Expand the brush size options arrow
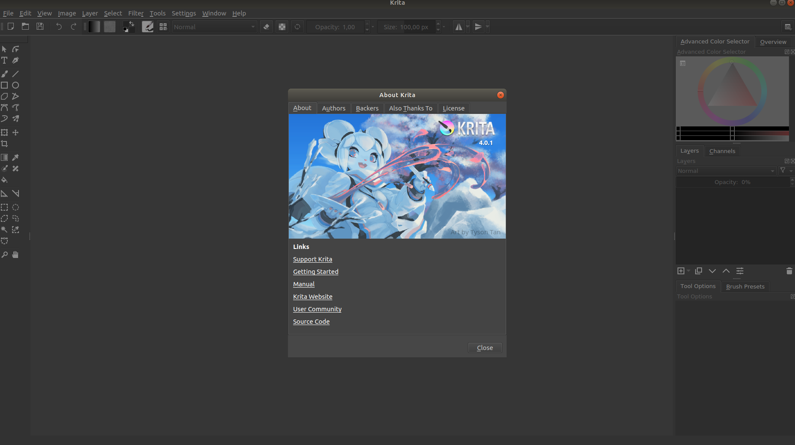Image resolution: width=795 pixels, height=445 pixels. tap(444, 27)
